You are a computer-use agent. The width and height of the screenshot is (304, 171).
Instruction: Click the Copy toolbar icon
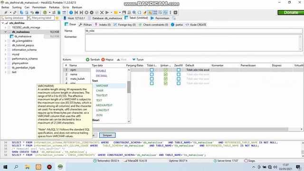(21, 12)
